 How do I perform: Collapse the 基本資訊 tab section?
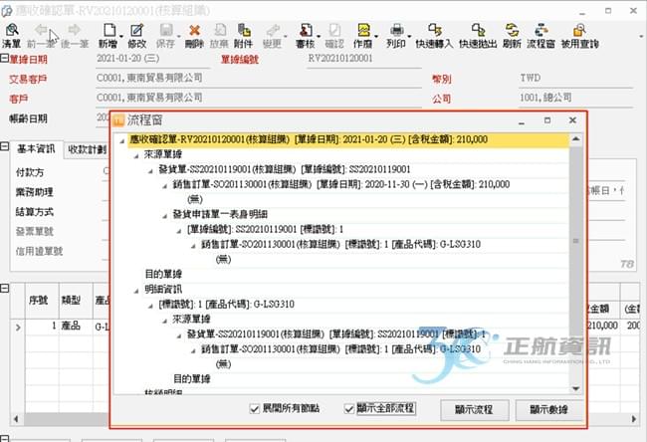(x=4, y=146)
